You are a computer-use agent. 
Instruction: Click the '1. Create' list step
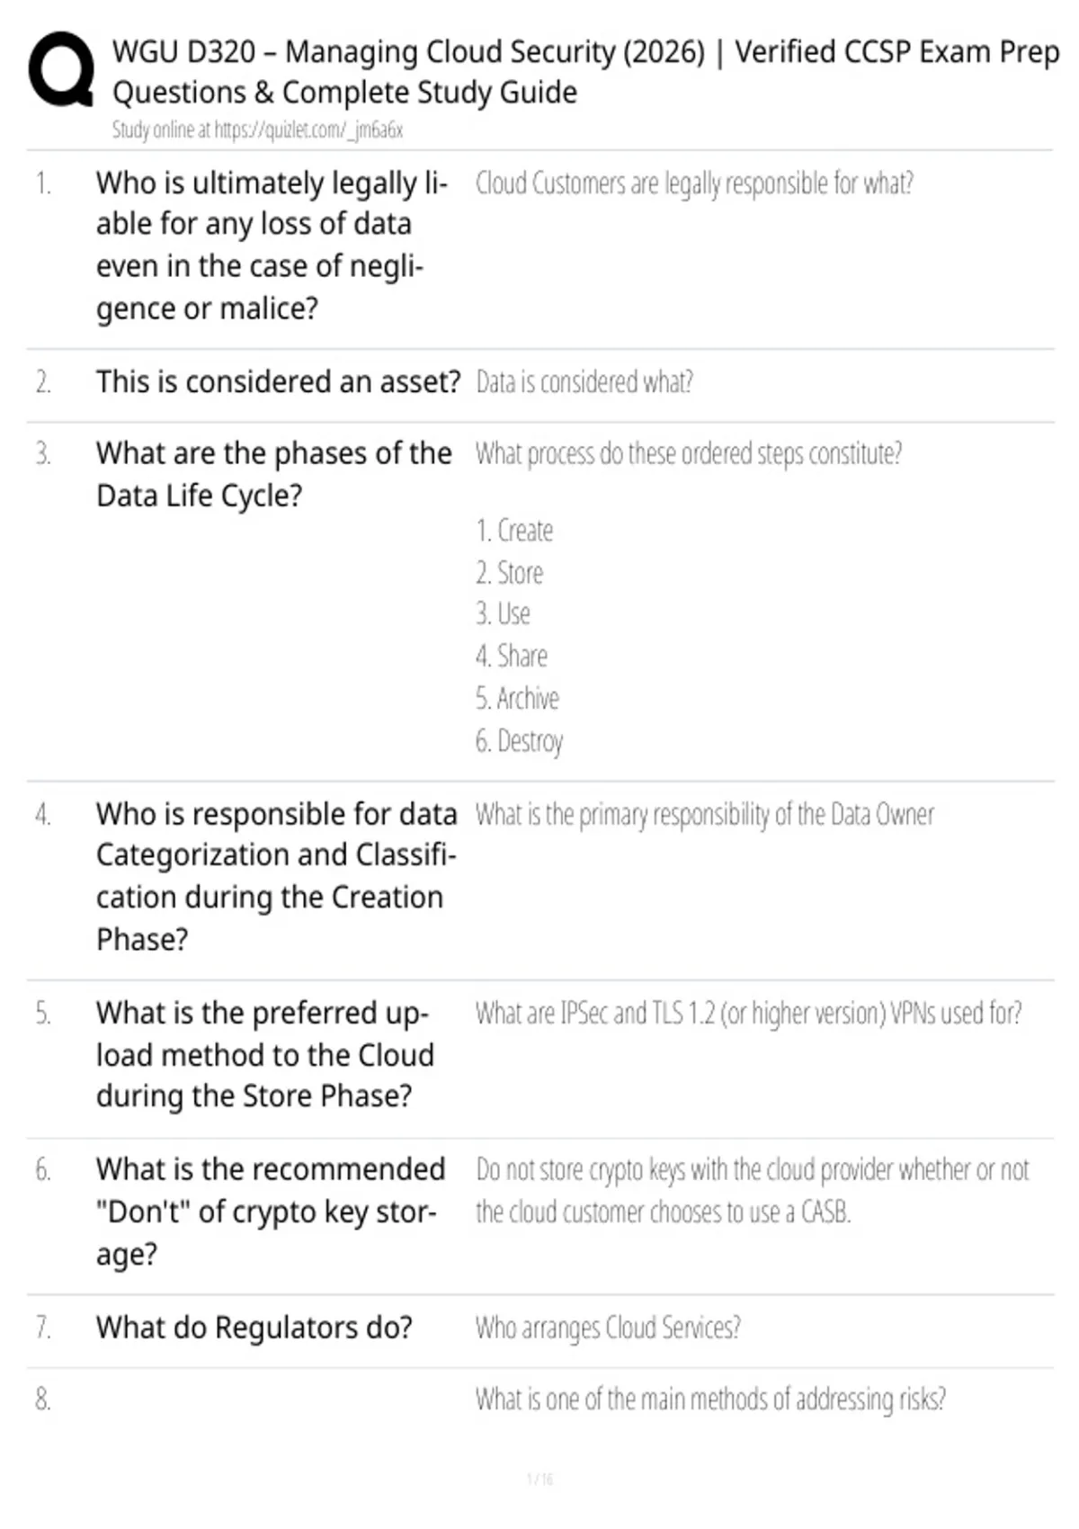tap(514, 531)
